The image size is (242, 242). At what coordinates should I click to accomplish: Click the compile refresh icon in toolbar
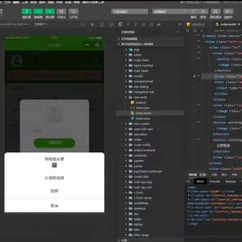tap(194, 12)
